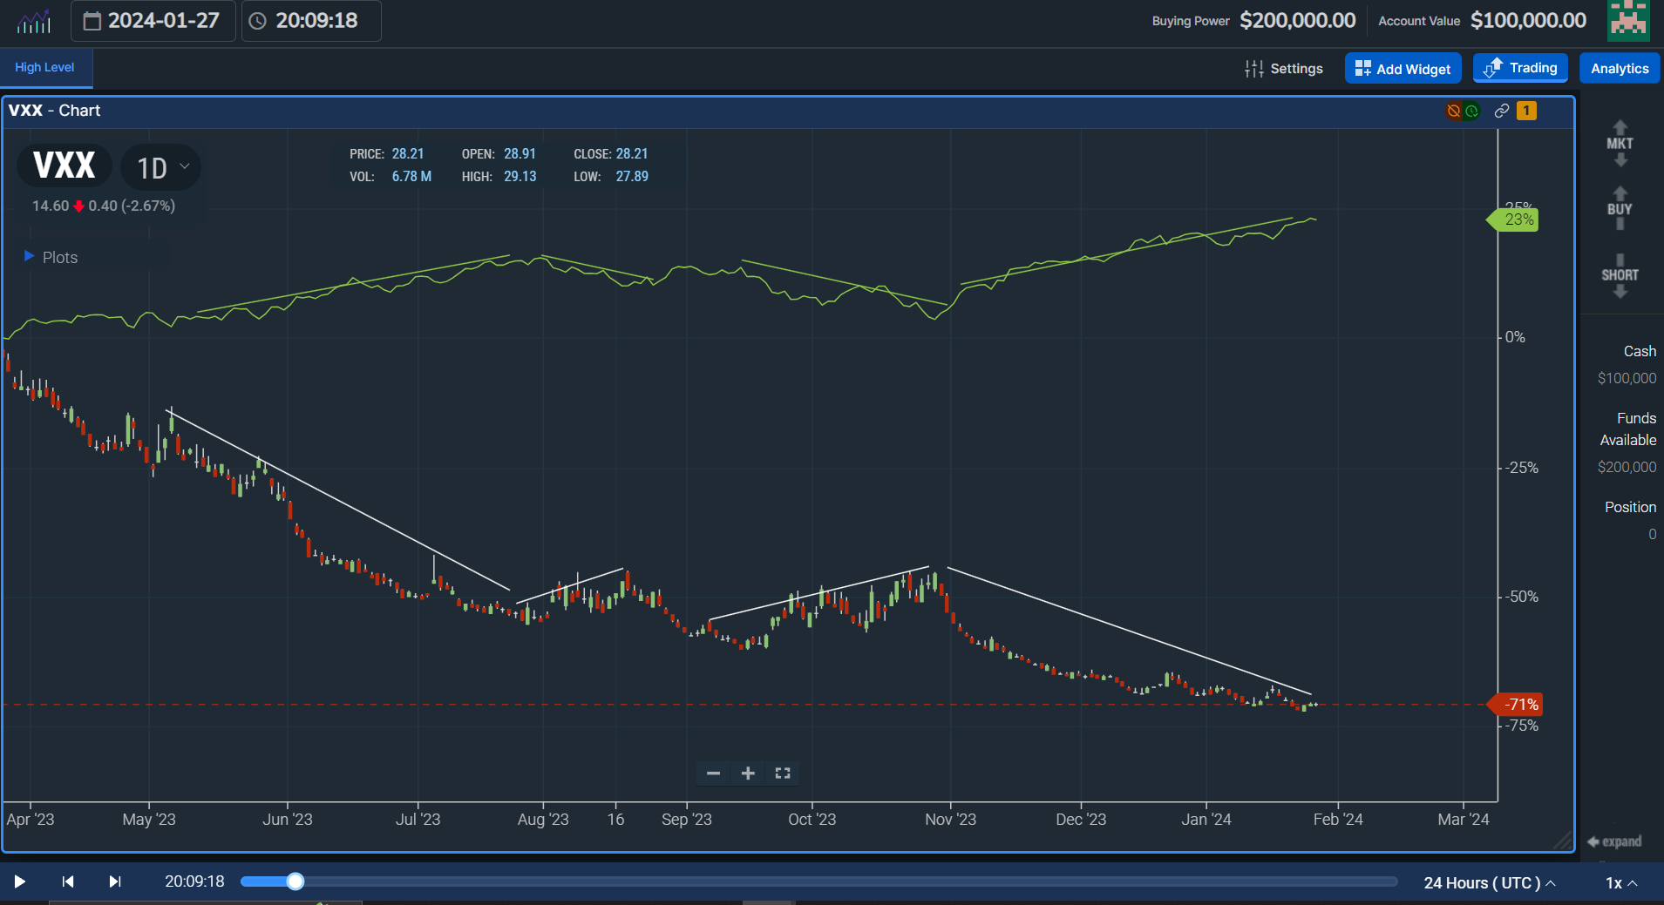1664x905 pixels.
Task: Click the zoom-out minus icon on the chart
Action: [713, 773]
